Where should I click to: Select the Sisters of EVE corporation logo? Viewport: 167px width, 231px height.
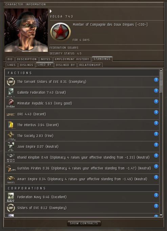[11, 208]
